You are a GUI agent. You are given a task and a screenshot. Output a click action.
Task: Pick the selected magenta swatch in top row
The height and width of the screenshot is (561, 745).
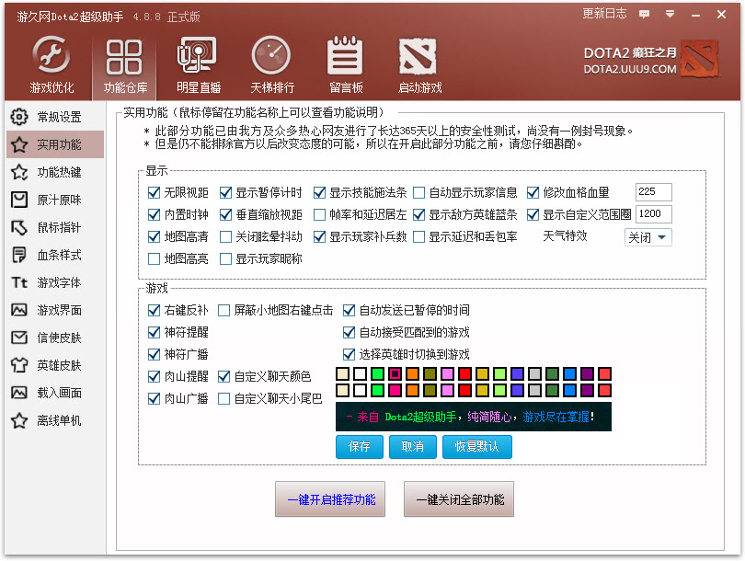[395, 373]
